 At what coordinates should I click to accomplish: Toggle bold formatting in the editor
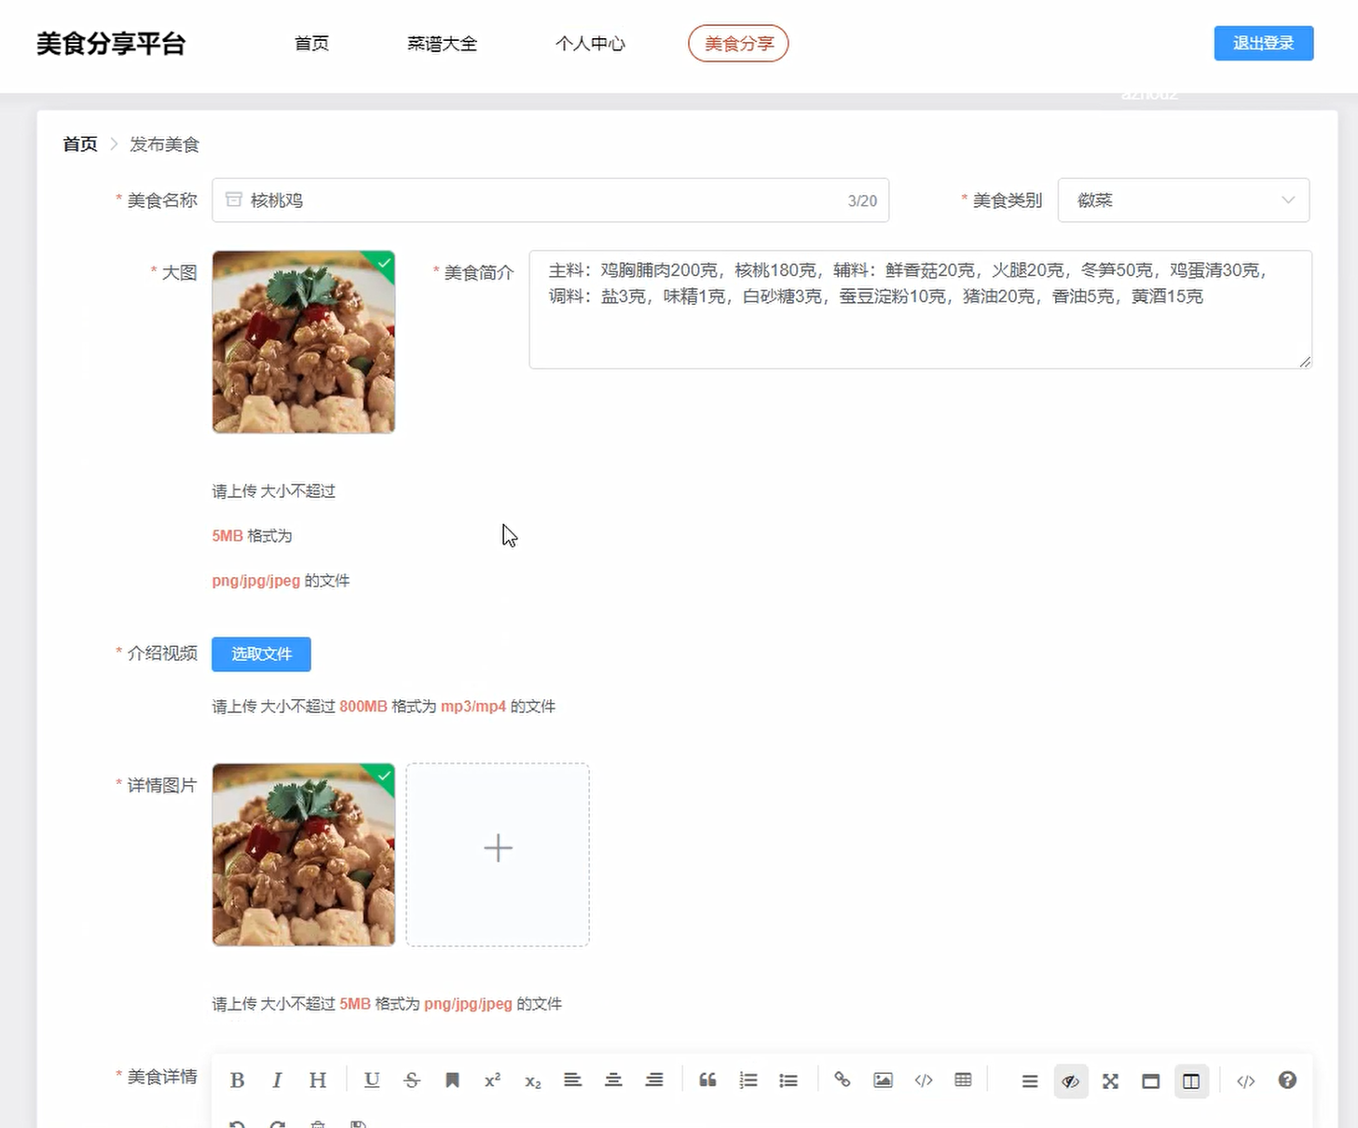click(238, 1080)
